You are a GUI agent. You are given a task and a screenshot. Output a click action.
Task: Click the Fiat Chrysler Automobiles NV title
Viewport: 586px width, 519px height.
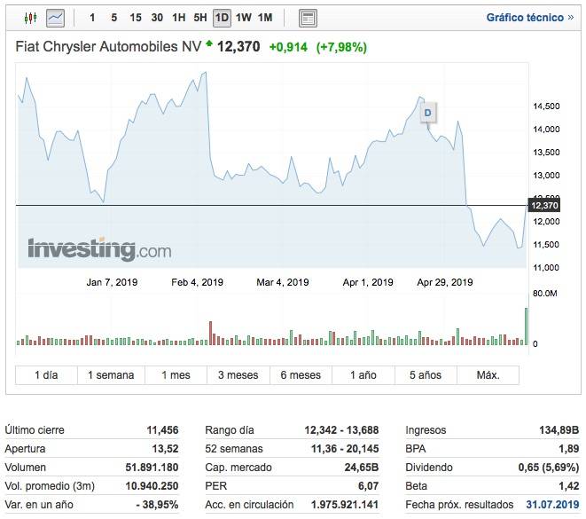[x=108, y=47]
